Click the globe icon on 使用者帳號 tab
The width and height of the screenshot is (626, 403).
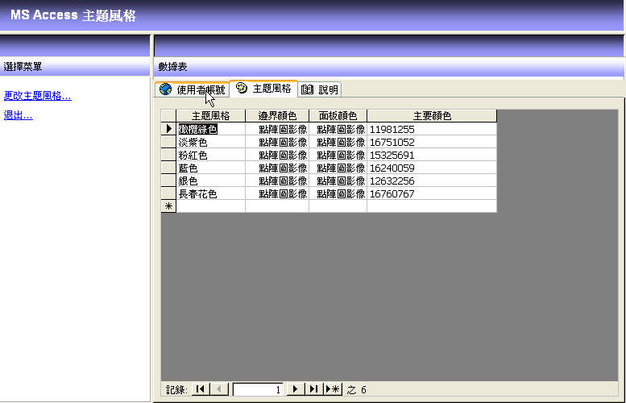click(x=165, y=89)
